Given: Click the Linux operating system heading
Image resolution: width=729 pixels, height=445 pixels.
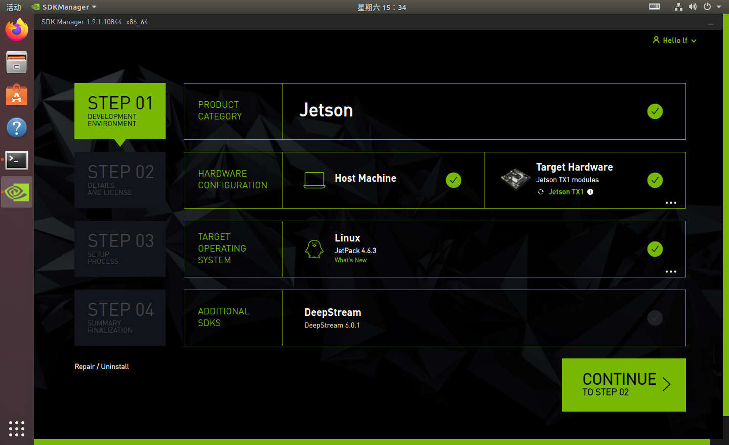Looking at the screenshot, I should pyautogui.click(x=347, y=238).
